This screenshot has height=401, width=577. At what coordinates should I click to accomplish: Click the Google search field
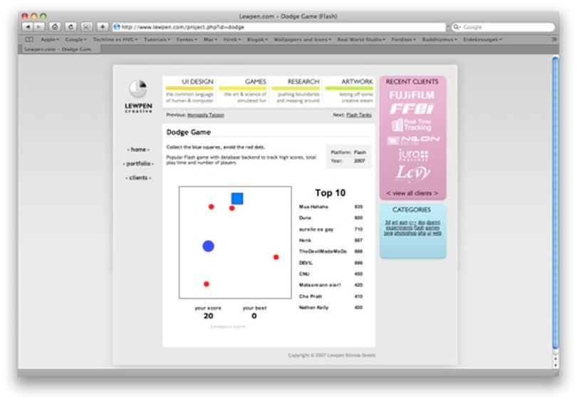[x=503, y=27]
